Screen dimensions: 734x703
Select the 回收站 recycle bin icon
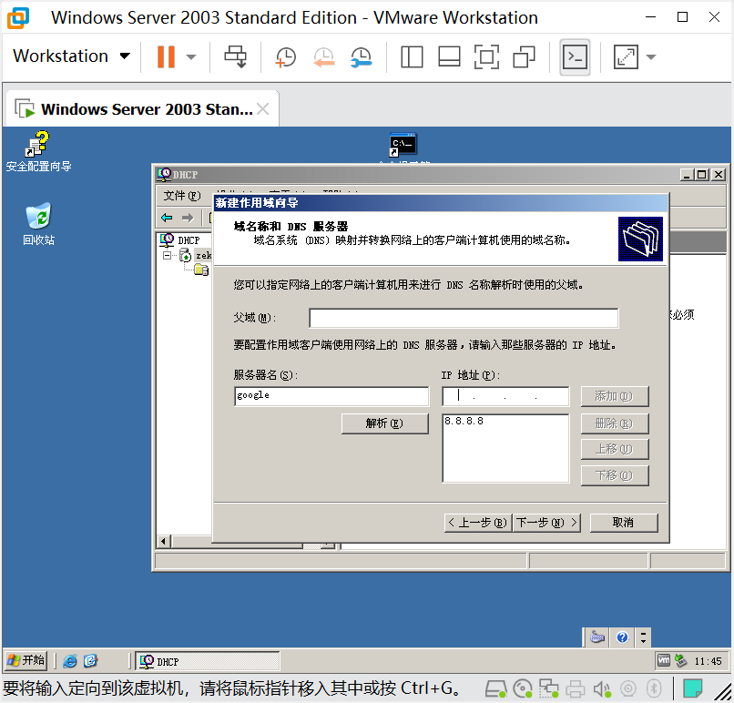pos(38,224)
